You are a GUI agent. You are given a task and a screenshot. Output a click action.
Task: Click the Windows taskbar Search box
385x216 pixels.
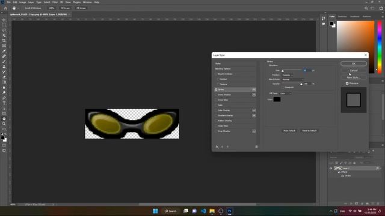pos(171,211)
